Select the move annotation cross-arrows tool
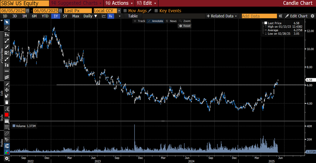316x163 pixels. (7, 90)
